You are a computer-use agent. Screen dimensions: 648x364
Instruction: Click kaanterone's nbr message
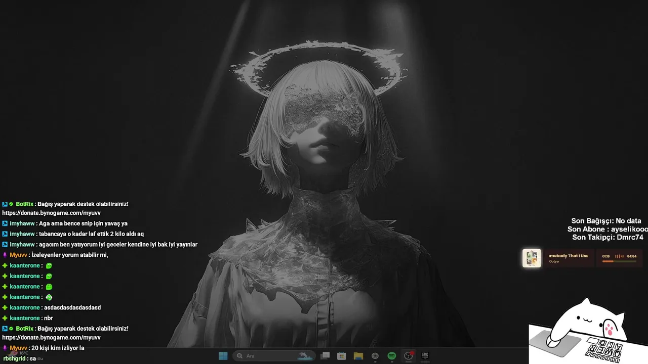tap(27, 318)
